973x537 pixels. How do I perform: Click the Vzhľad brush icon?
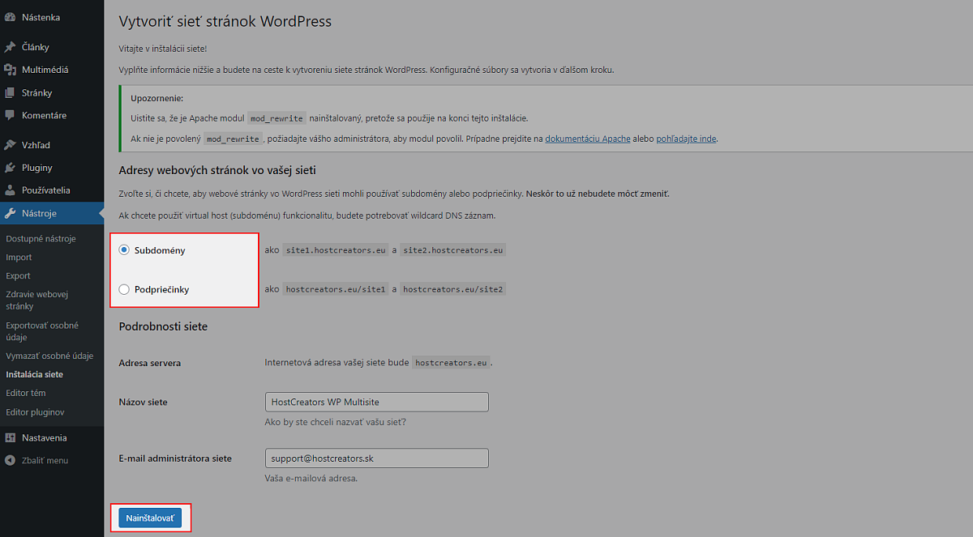point(10,145)
